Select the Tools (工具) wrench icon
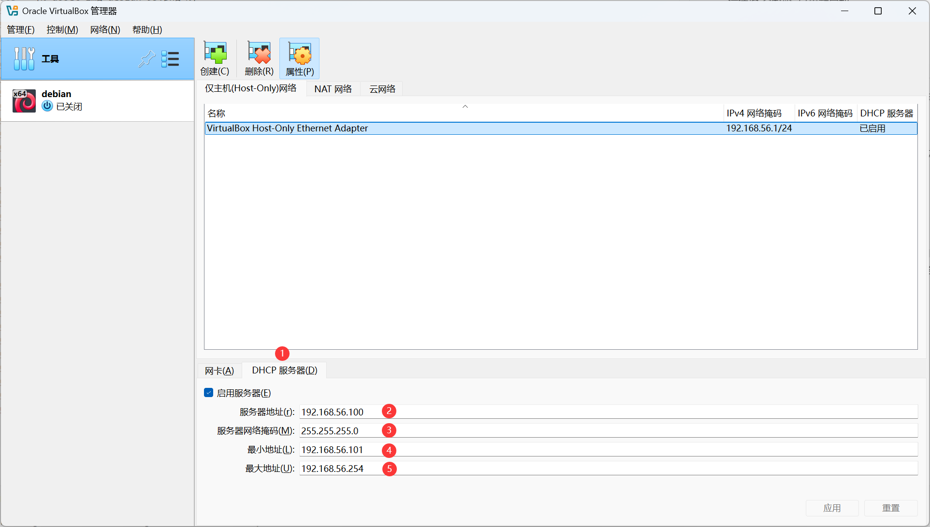Screen dimensions: 930x527 tap(24, 59)
